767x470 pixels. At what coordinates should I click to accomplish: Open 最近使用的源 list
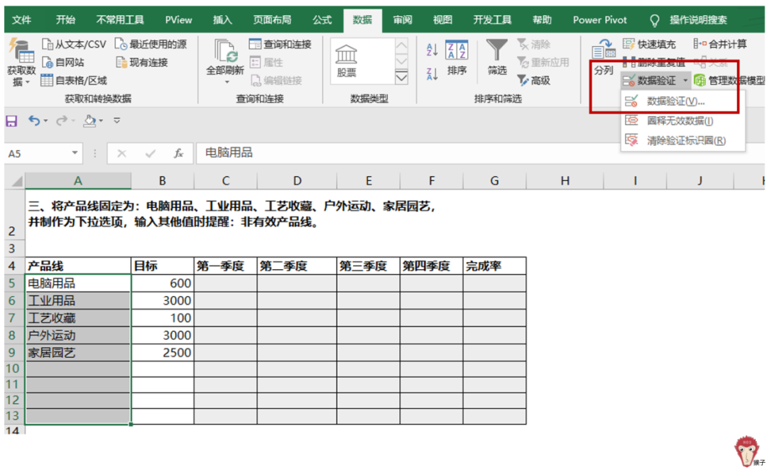tap(151, 45)
